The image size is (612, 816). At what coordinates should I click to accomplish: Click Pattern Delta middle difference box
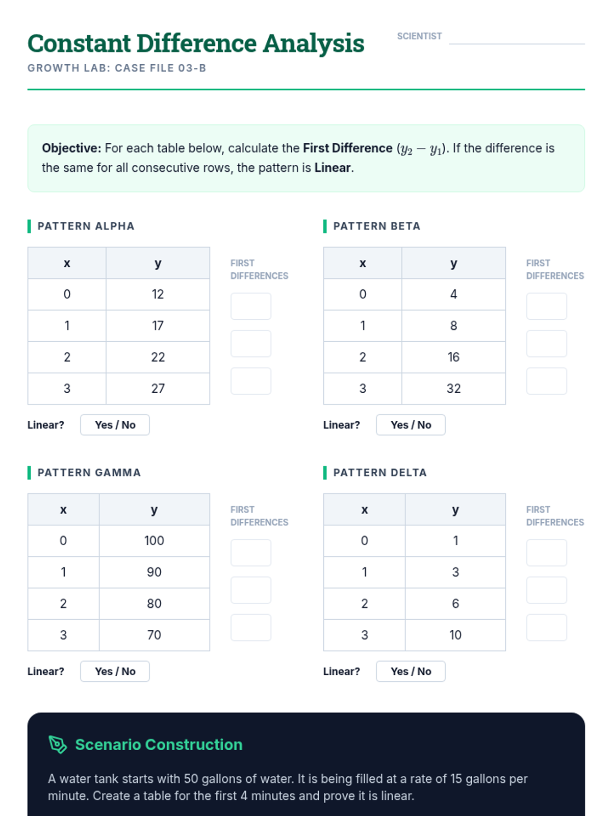pyautogui.click(x=546, y=590)
